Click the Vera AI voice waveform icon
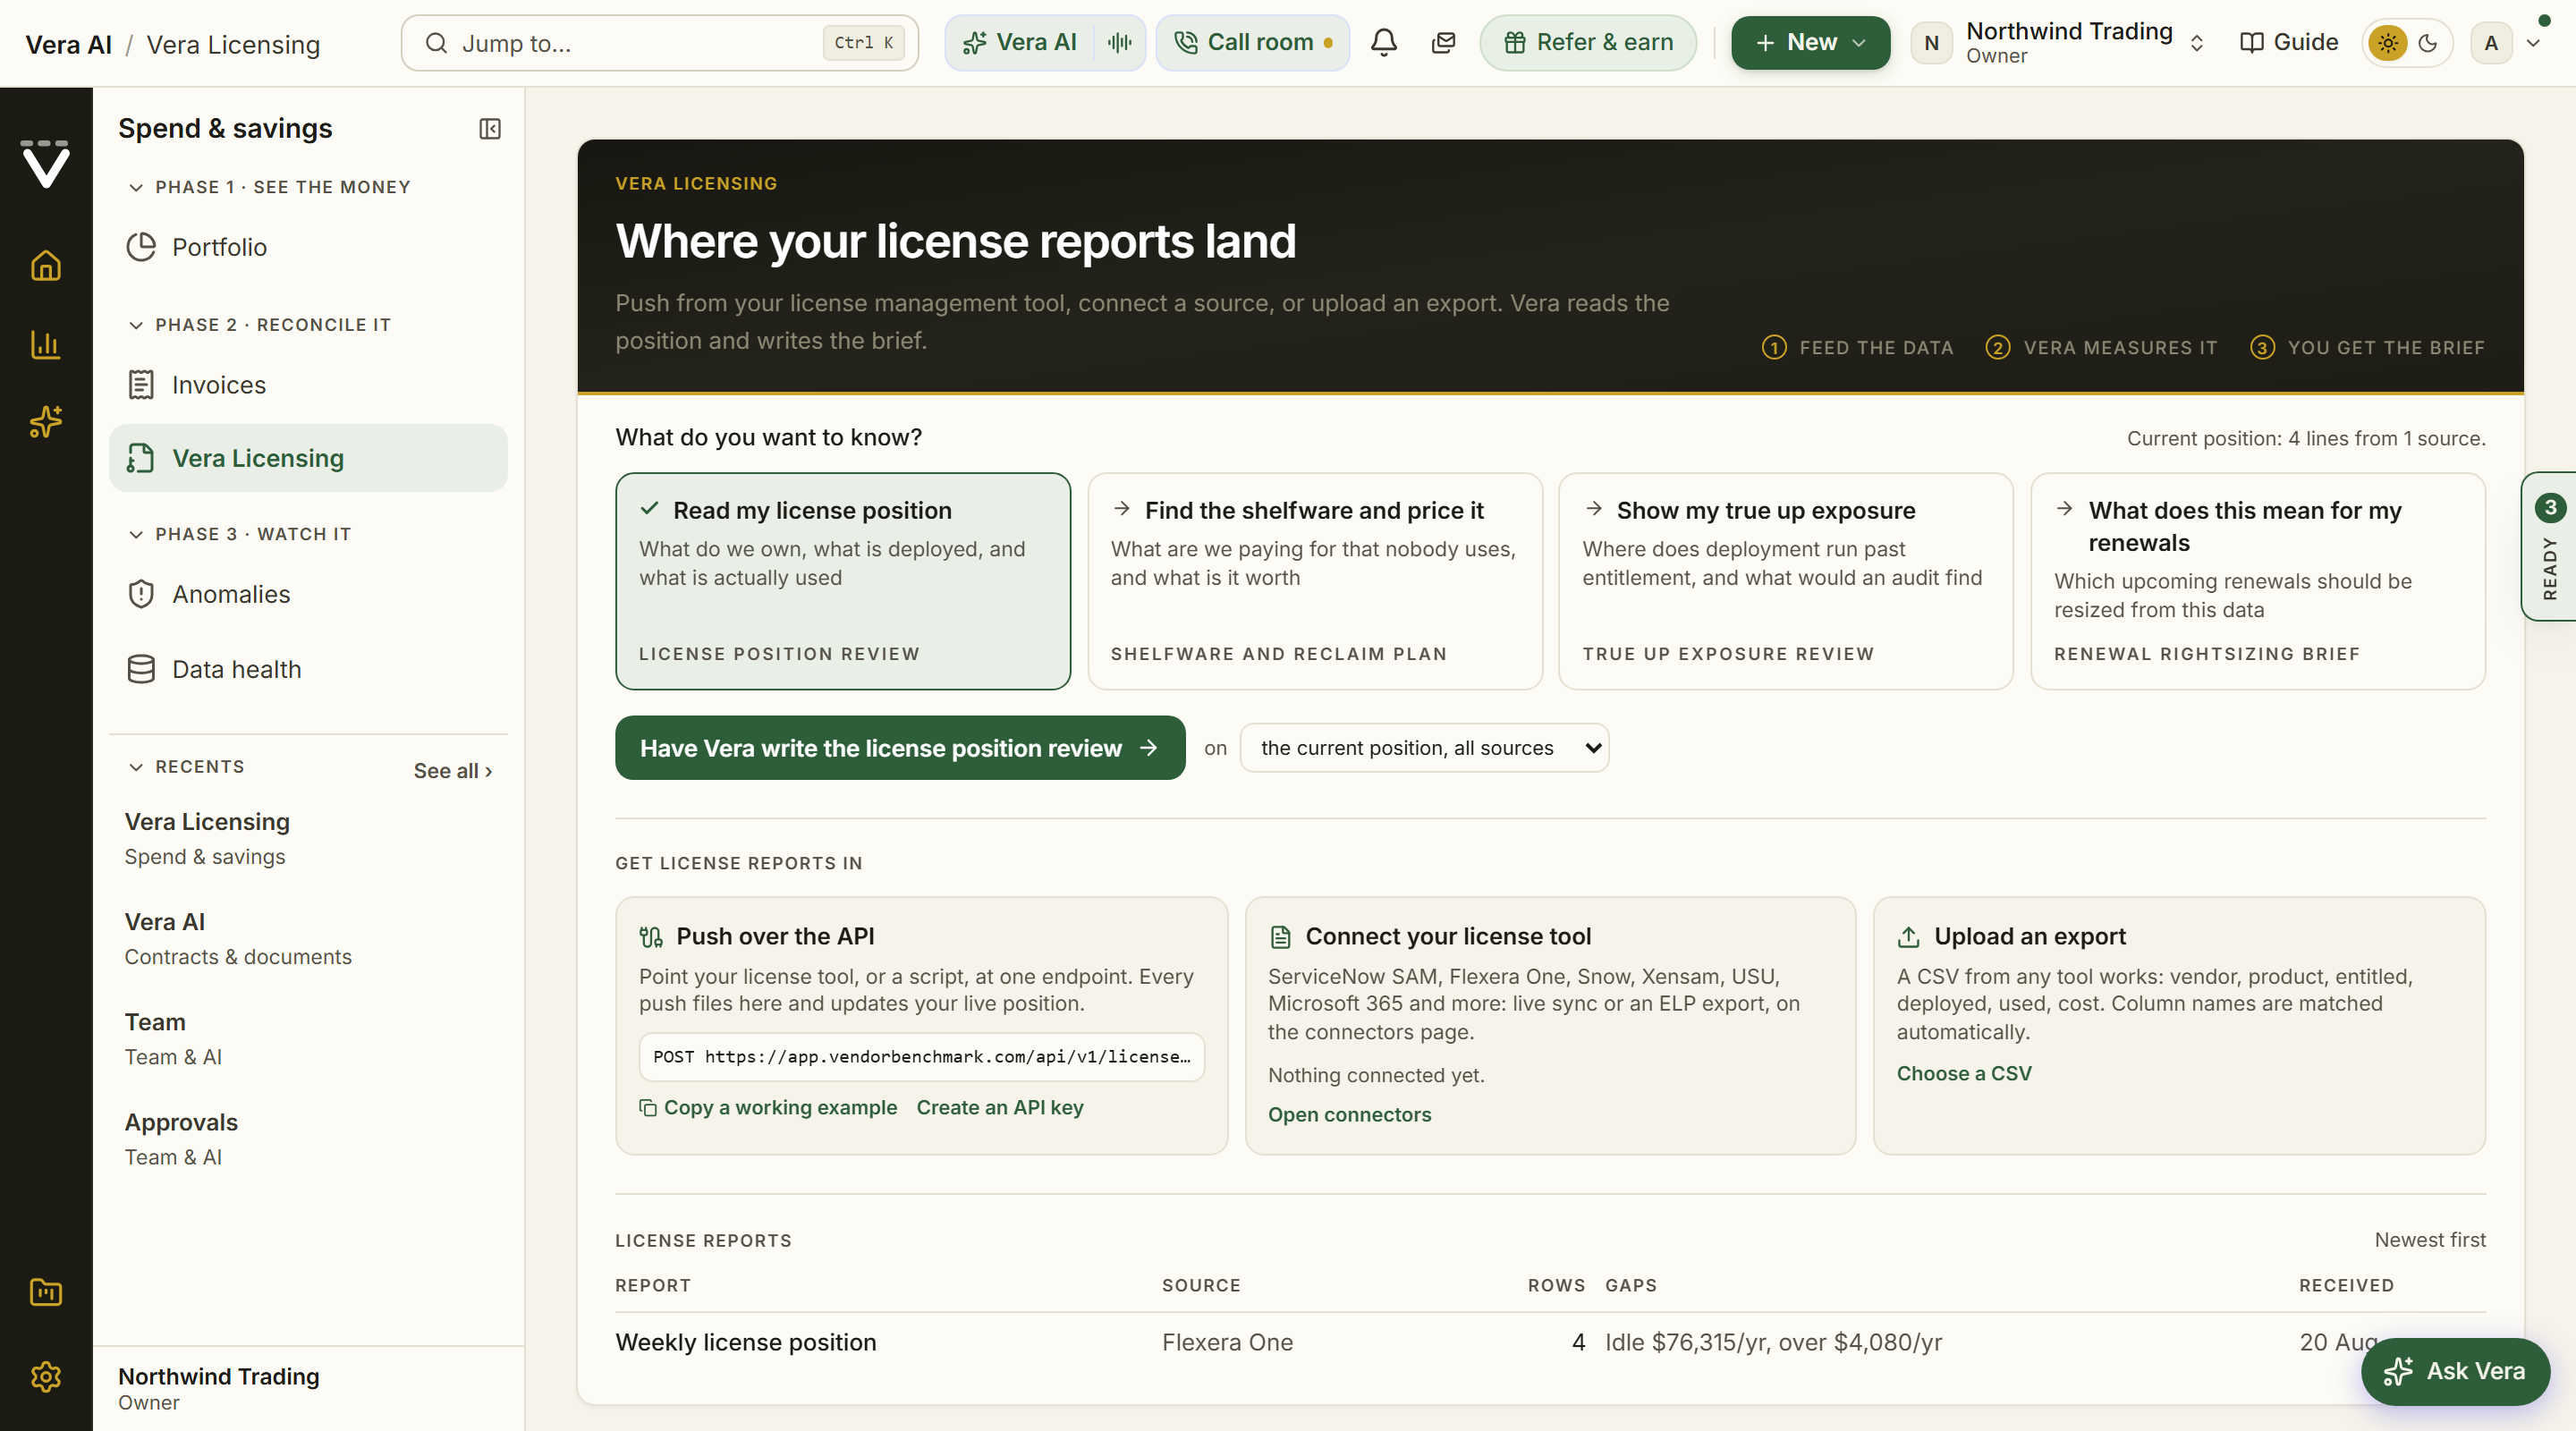Viewport: 2576px width, 1431px height. (x=1120, y=42)
